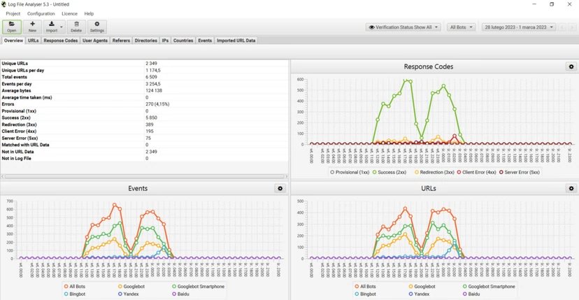
Task: Select the Unique URLs row
Action: (144, 64)
